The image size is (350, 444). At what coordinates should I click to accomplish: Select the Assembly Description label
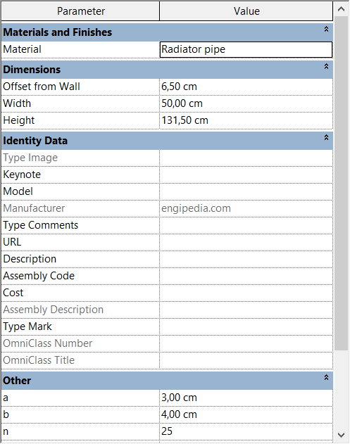point(54,310)
